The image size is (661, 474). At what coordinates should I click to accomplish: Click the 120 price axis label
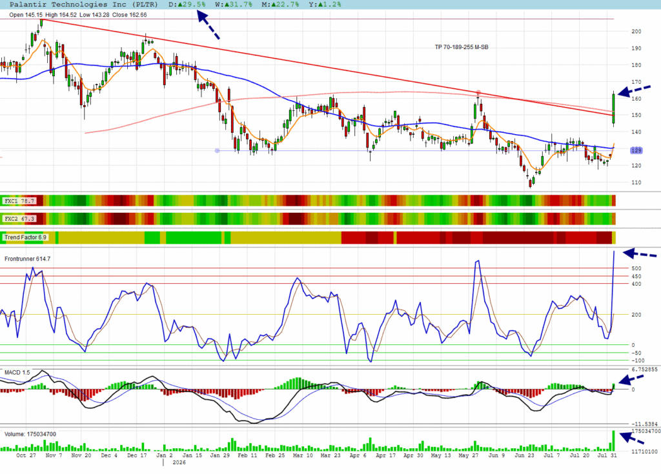[636, 165]
